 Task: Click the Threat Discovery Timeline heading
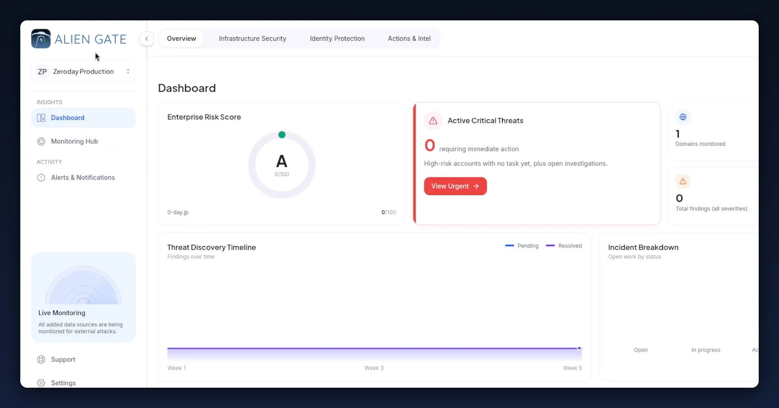(212, 247)
